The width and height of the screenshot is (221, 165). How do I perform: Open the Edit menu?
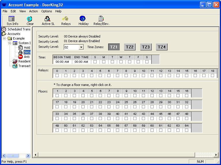tap(13, 11)
